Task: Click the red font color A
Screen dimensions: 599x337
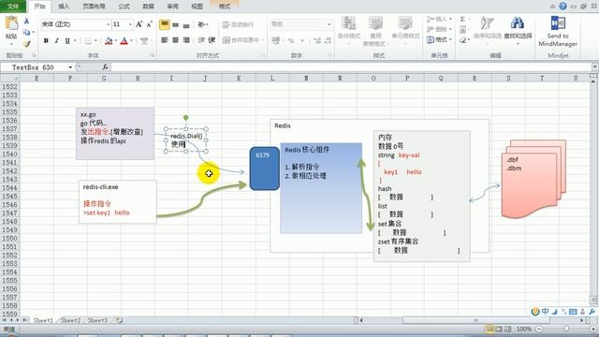Action: click(x=124, y=40)
